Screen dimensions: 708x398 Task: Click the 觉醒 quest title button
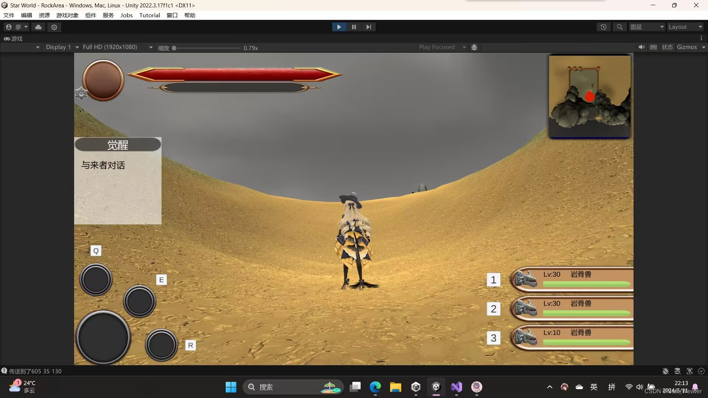coord(118,145)
